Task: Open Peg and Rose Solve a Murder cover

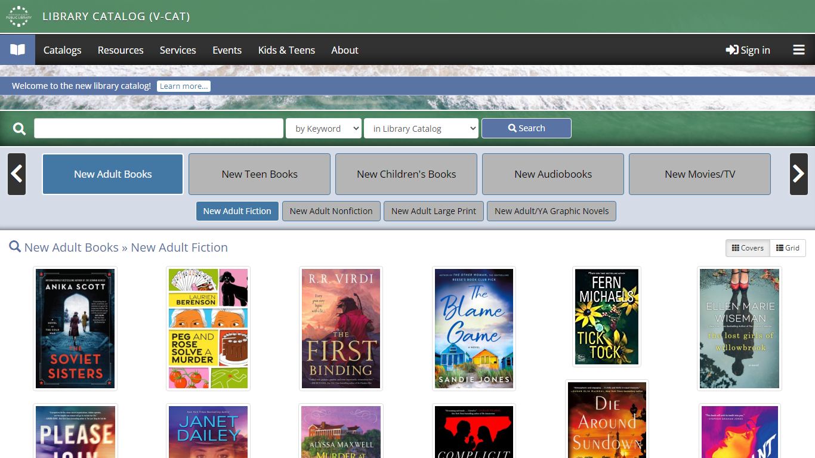Action: (x=208, y=329)
